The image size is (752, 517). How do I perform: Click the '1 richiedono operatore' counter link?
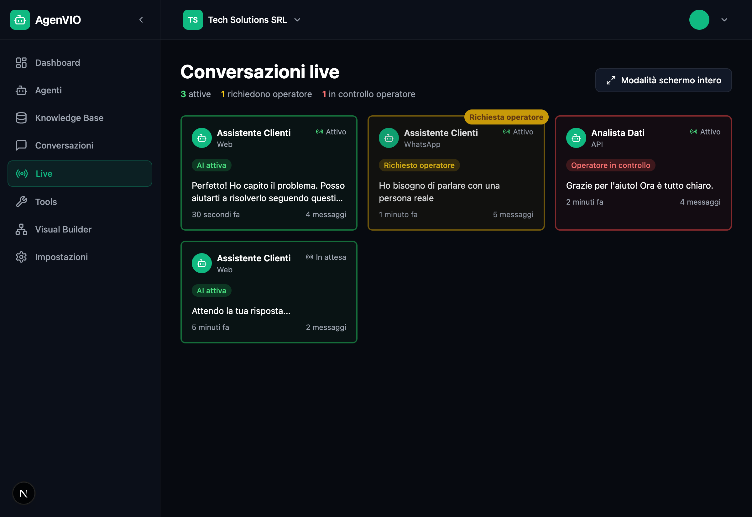267,94
